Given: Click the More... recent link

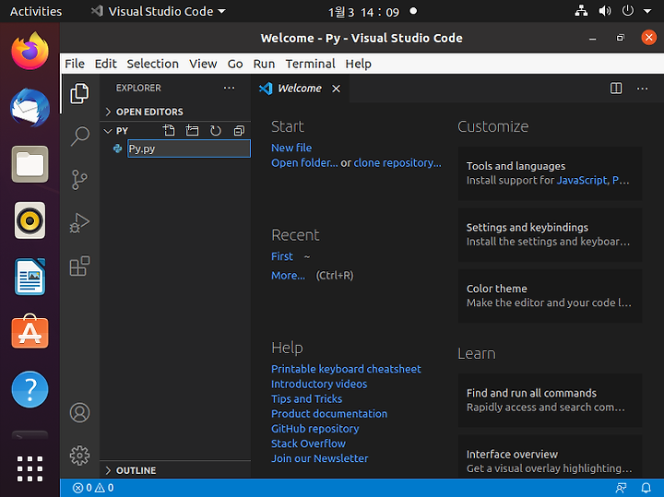Looking at the screenshot, I should [x=288, y=276].
